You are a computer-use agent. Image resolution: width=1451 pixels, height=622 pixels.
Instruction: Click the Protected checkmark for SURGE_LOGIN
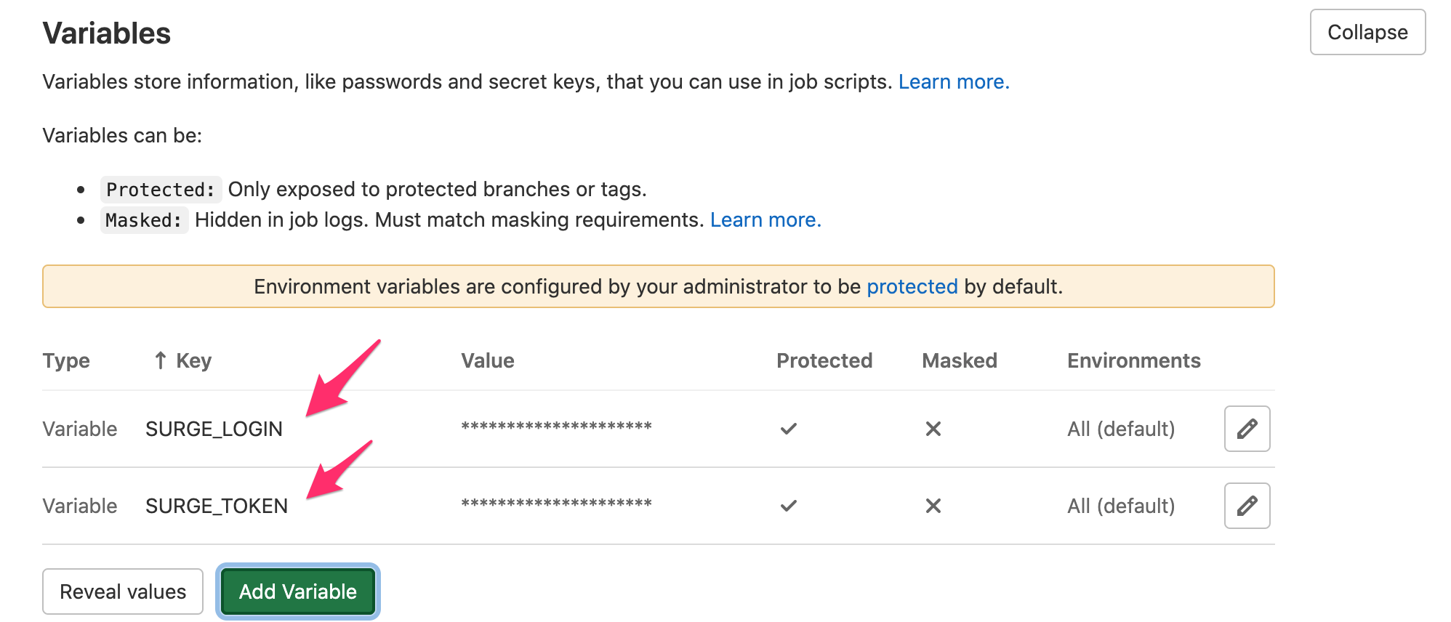(x=788, y=429)
